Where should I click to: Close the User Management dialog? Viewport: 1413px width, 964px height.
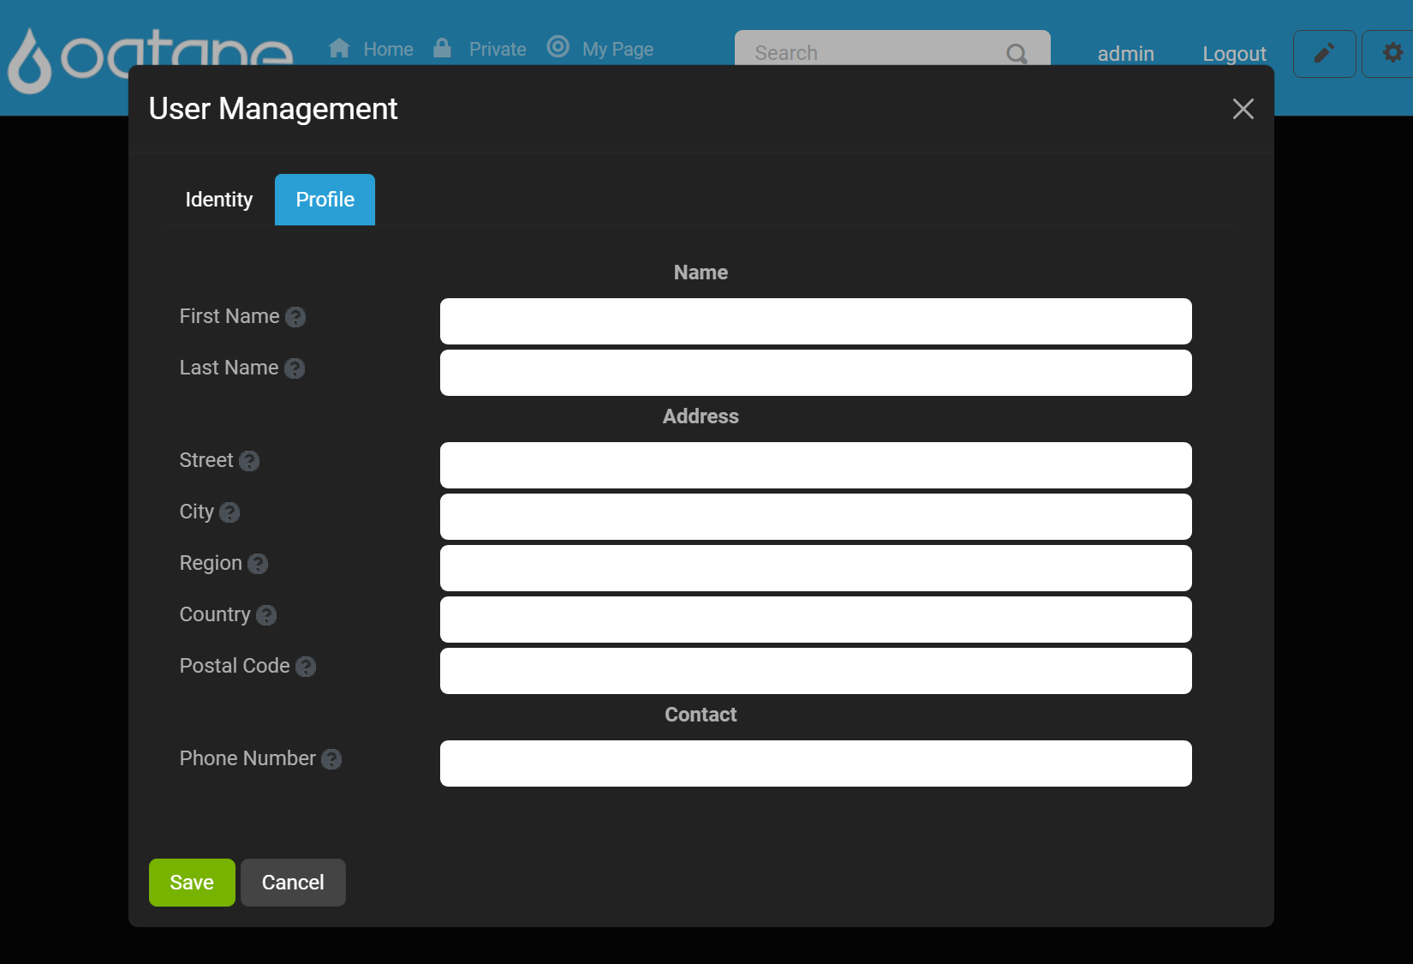pos(1243,109)
